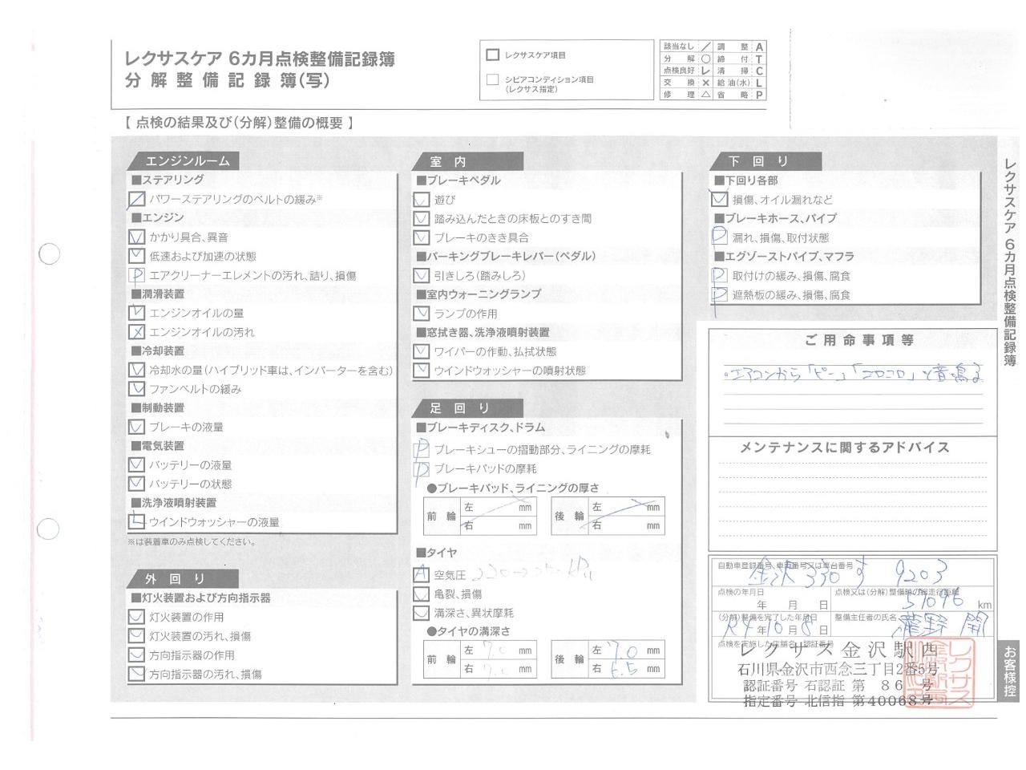Tick the 低速および加速の状態 checkbox
The width and height of the screenshot is (1026, 770).
(137, 256)
